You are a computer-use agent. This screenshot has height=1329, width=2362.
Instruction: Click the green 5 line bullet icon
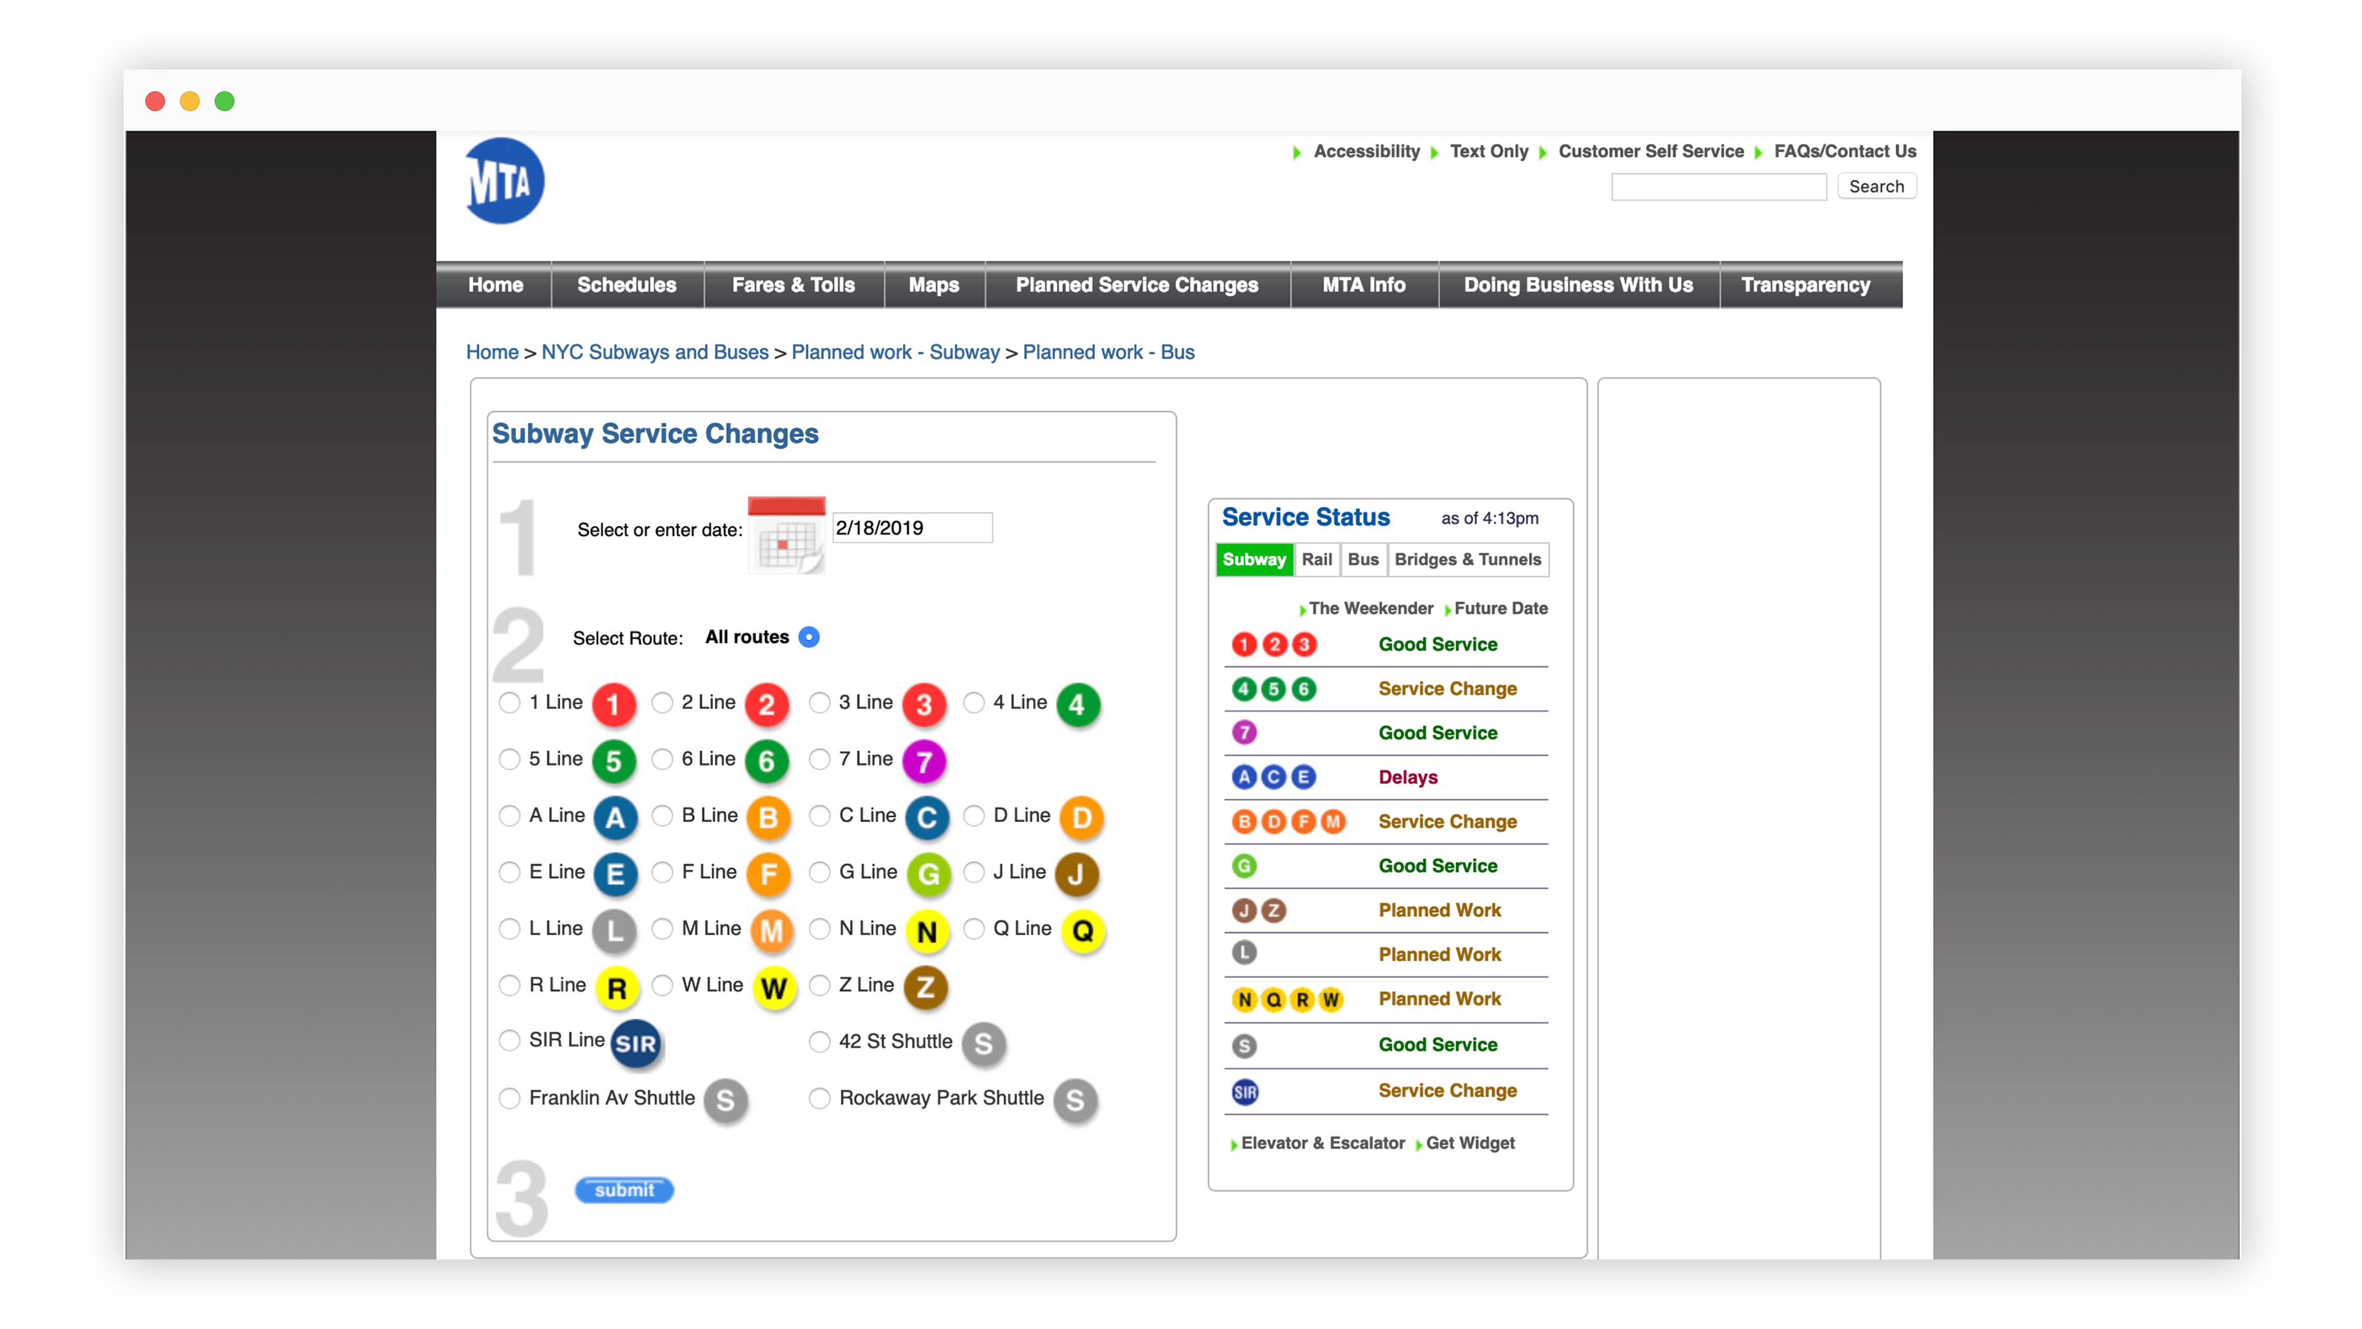coord(613,761)
